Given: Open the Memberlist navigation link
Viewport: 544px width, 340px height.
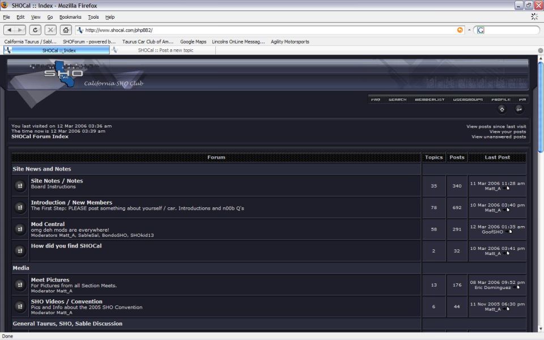Looking at the screenshot, I should point(430,100).
